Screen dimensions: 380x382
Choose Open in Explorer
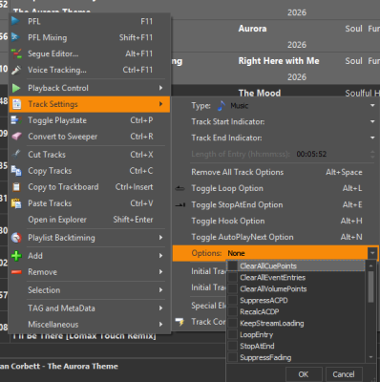click(x=90, y=220)
